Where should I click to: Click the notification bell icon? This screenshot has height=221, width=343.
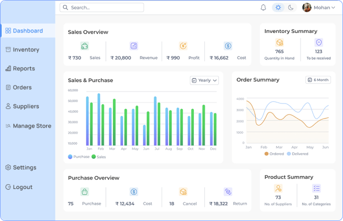tap(263, 7)
